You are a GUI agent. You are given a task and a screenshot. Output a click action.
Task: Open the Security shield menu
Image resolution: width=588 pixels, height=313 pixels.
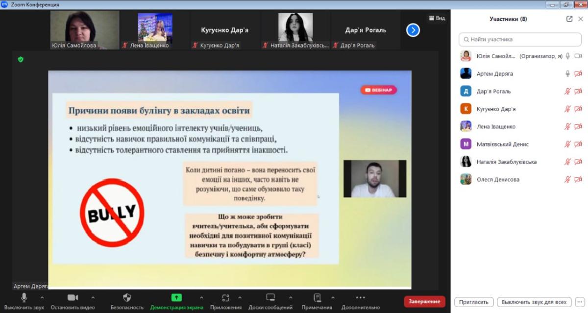pos(127,297)
